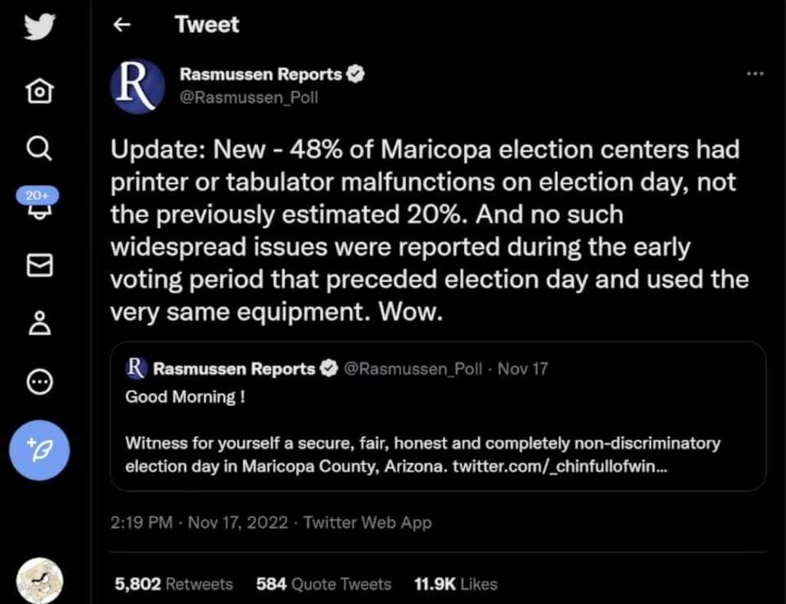
Task: Open the quoted Good Morning tweet
Action: pyautogui.click(x=438, y=415)
